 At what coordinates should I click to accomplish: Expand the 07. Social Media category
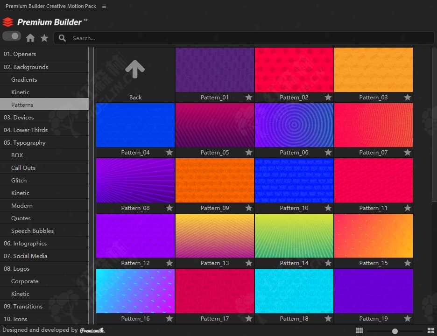pyautogui.click(x=44, y=256)
